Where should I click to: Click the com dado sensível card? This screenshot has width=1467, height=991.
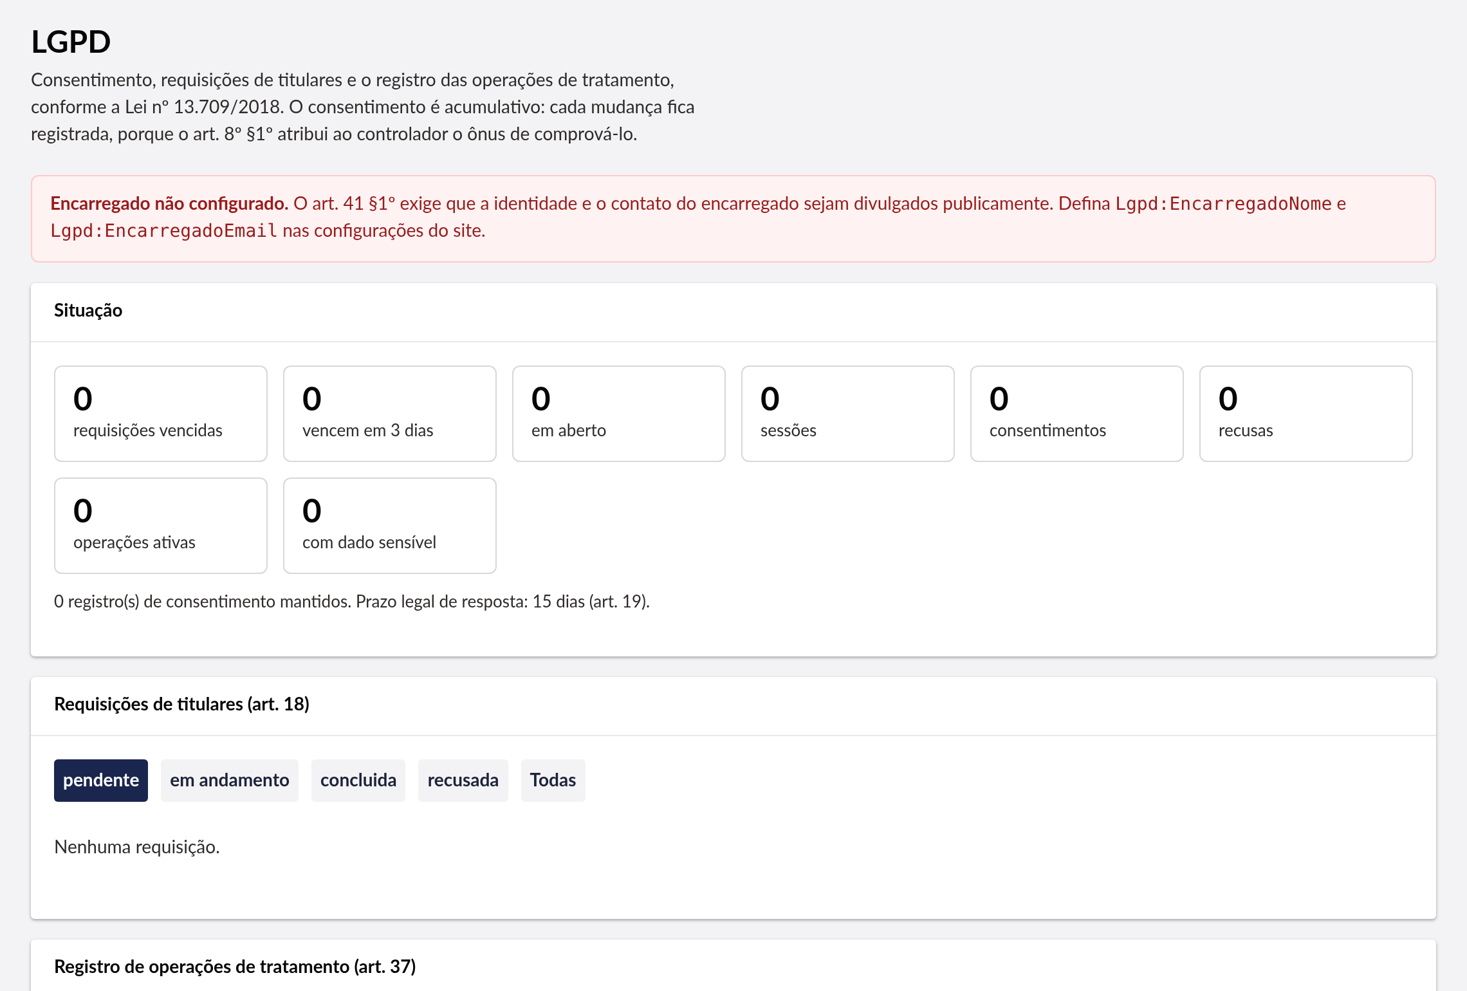[x=390, y=526]
